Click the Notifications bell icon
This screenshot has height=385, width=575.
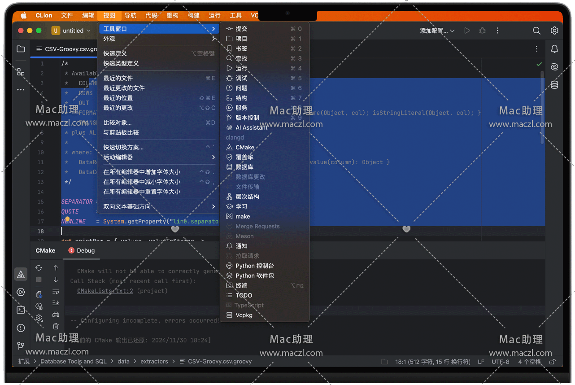tap(554, 49)
